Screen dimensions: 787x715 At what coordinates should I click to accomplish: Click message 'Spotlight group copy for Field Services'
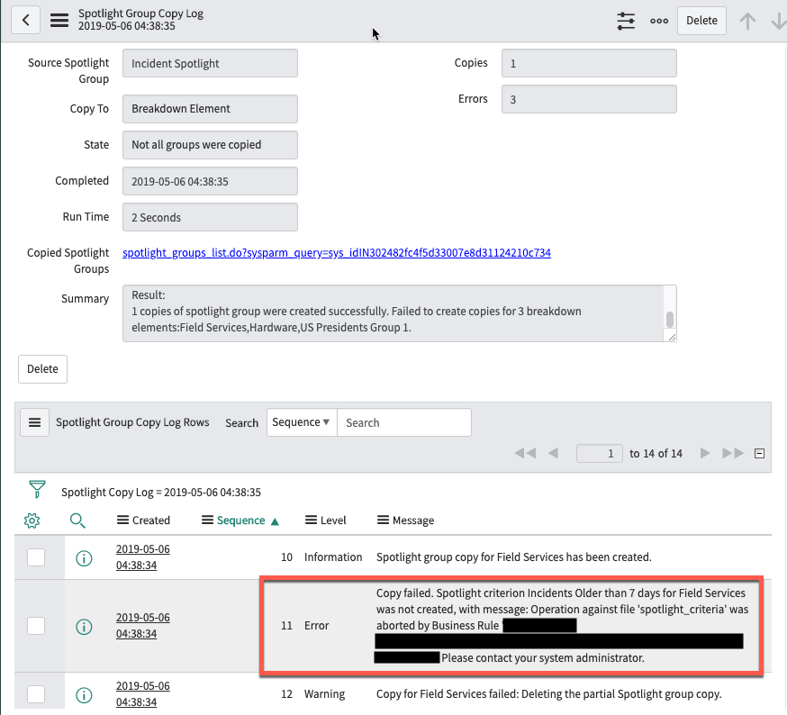514,557
